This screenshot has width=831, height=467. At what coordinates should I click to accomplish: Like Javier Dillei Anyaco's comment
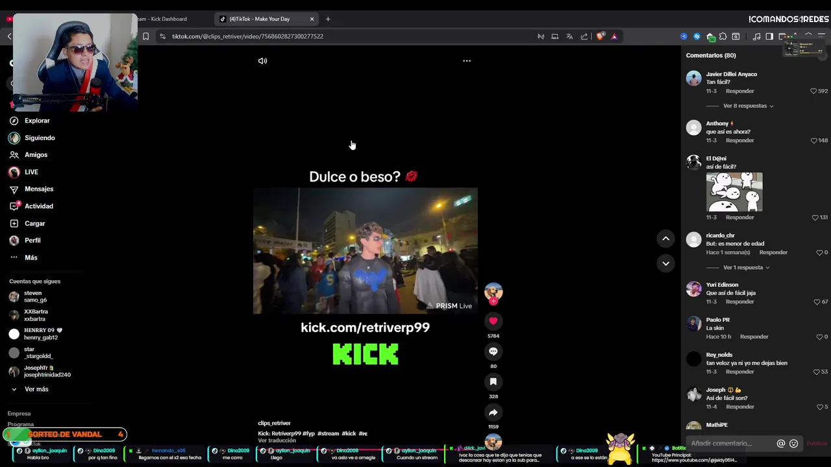(813, 91)
